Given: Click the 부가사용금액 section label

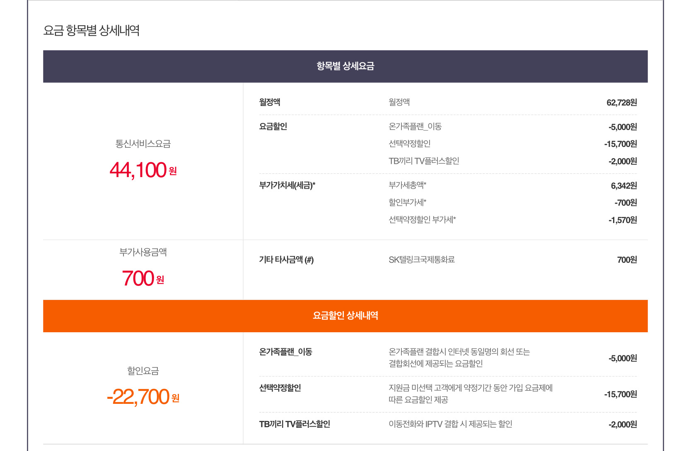Looking at the screenshot, I should point(143,252).
